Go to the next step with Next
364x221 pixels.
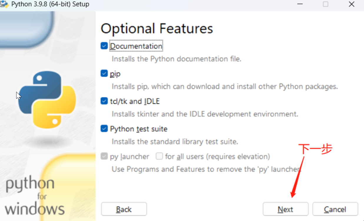pyautogui.click(x=285, y=209)
